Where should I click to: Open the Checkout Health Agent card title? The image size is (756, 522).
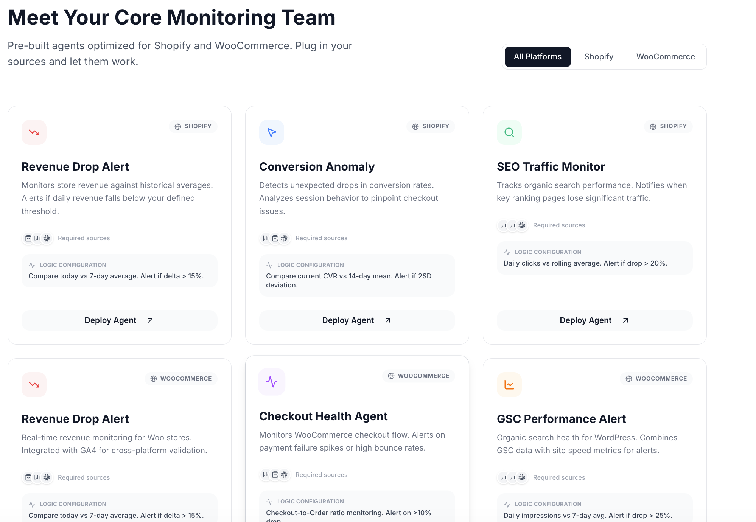(x=323, y=416)
